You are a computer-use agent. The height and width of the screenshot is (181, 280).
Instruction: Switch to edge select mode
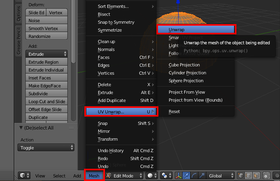click(x=248, y=175)
